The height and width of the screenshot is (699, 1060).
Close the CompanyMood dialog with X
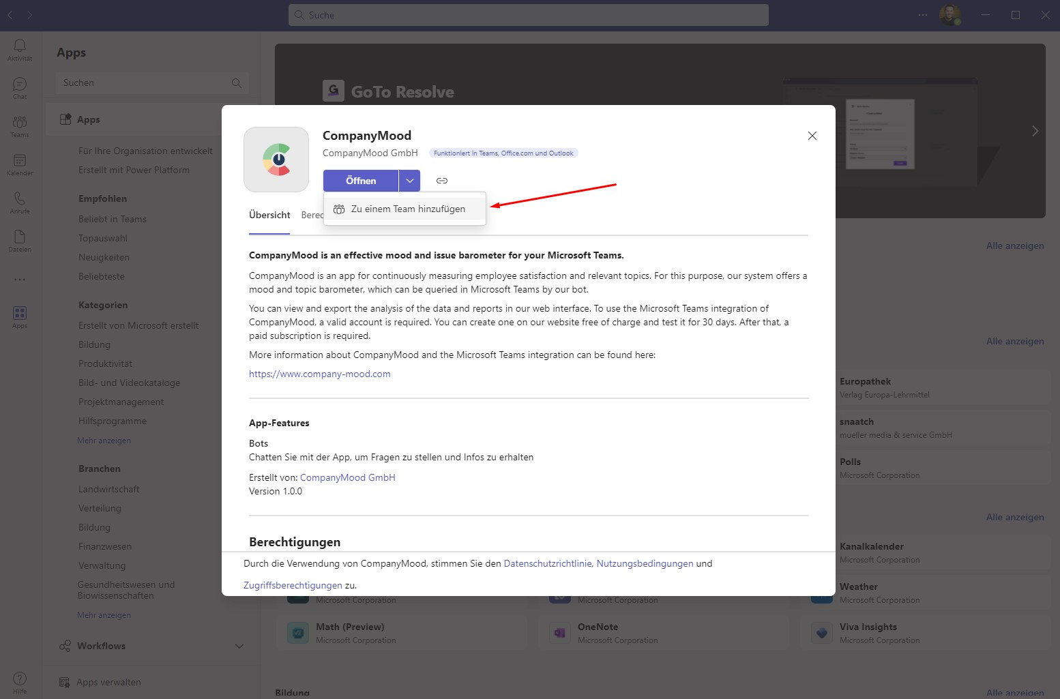[x=812, y=136]
